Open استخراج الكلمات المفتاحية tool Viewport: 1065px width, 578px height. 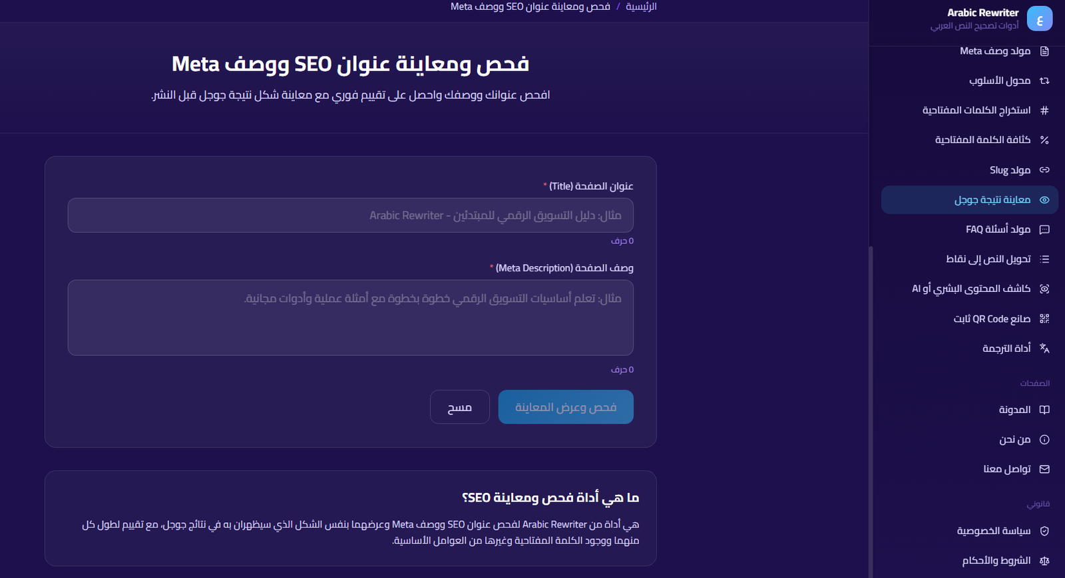pyautogui.click(x=970, y=110)
